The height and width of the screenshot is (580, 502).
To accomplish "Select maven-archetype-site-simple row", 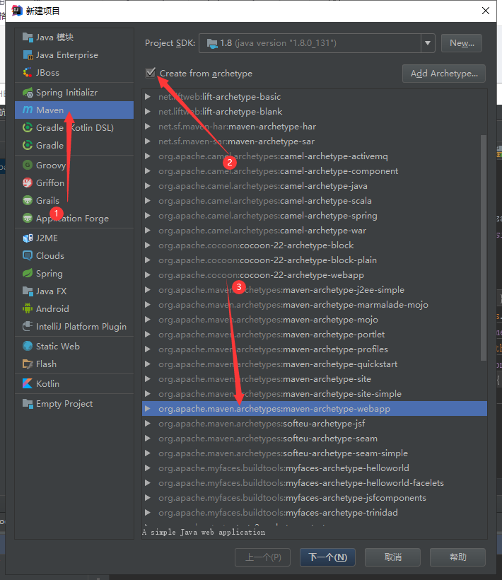I will click(315, 394).
